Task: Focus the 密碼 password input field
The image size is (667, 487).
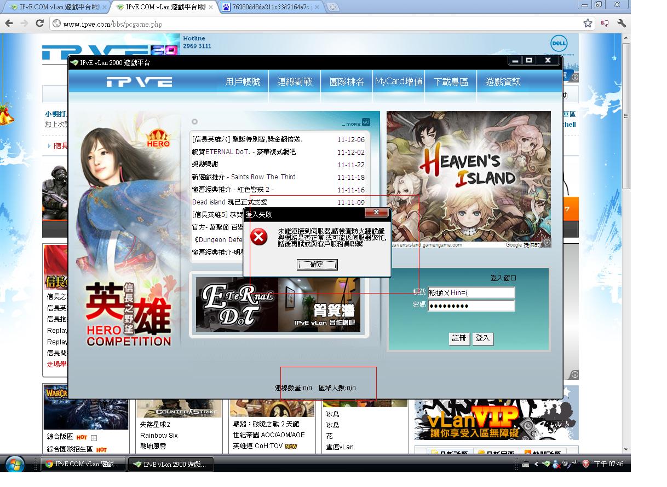Action: (472, 306)
